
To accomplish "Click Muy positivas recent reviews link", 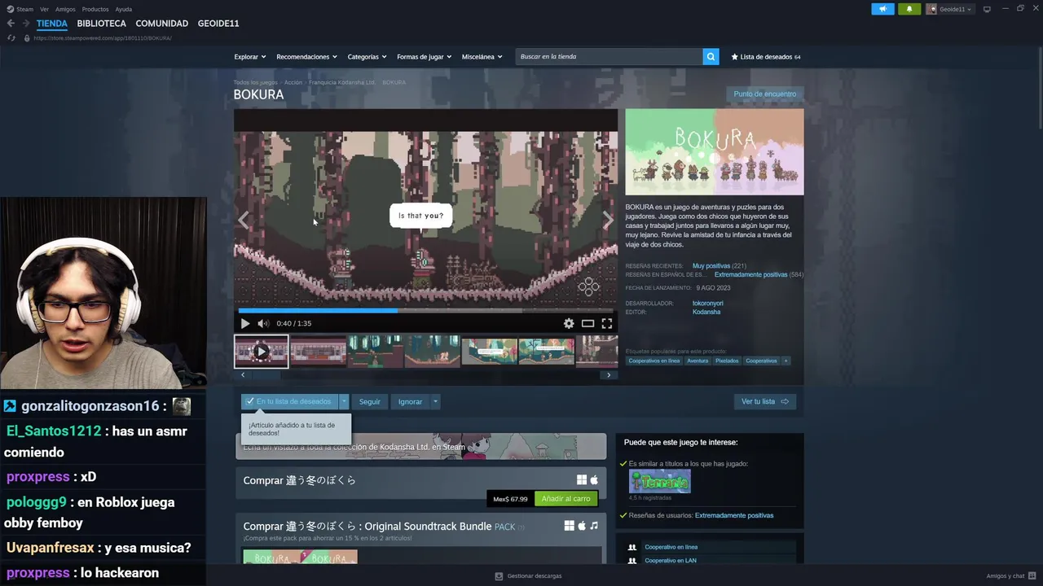I will tap(711, 266).
